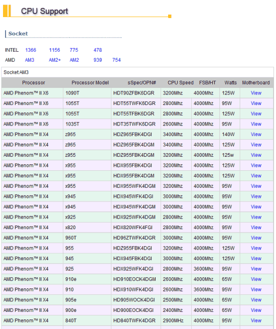Click the CPU Support page heading

pos(45,11)
